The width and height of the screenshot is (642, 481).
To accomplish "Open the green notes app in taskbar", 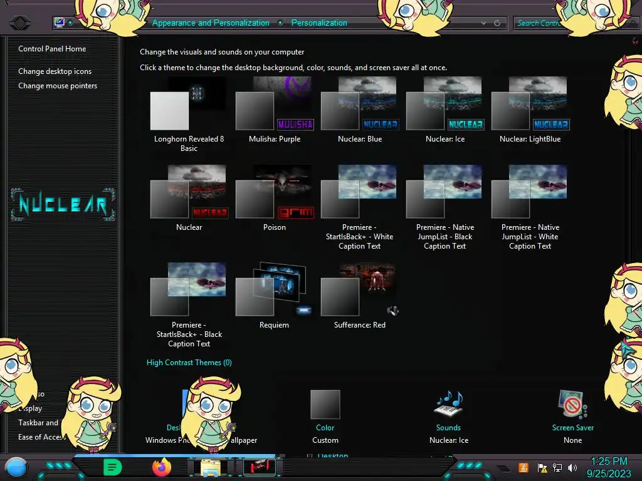I will [x=113, y=467].
